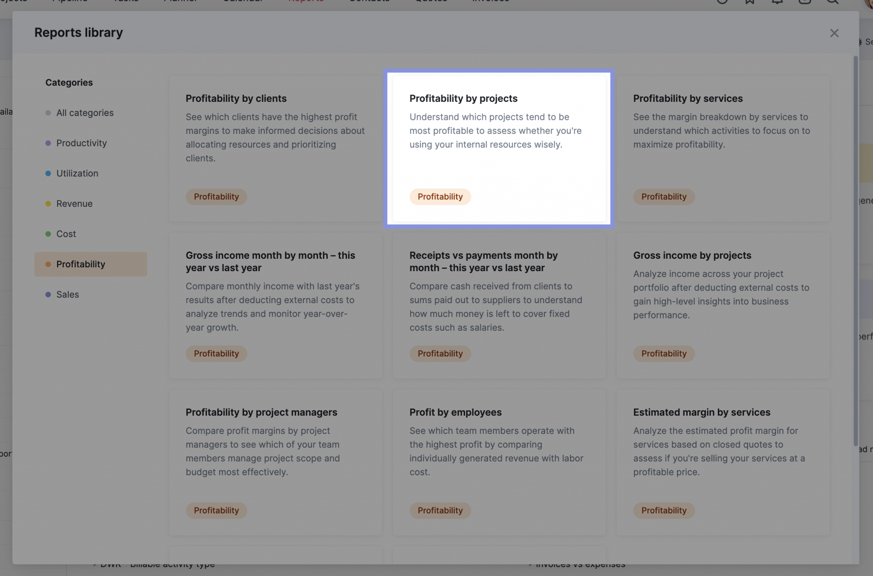Select the Productivity category filter
The image size is (873, 576).
pyautogui.click(x=81, y=143)
